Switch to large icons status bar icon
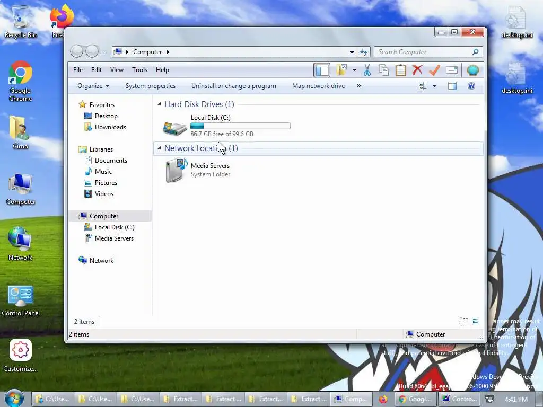 476,321
